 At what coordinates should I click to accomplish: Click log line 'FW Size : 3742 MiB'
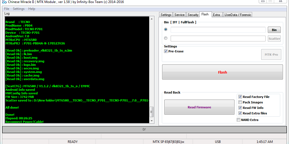[x=20, y=97]
